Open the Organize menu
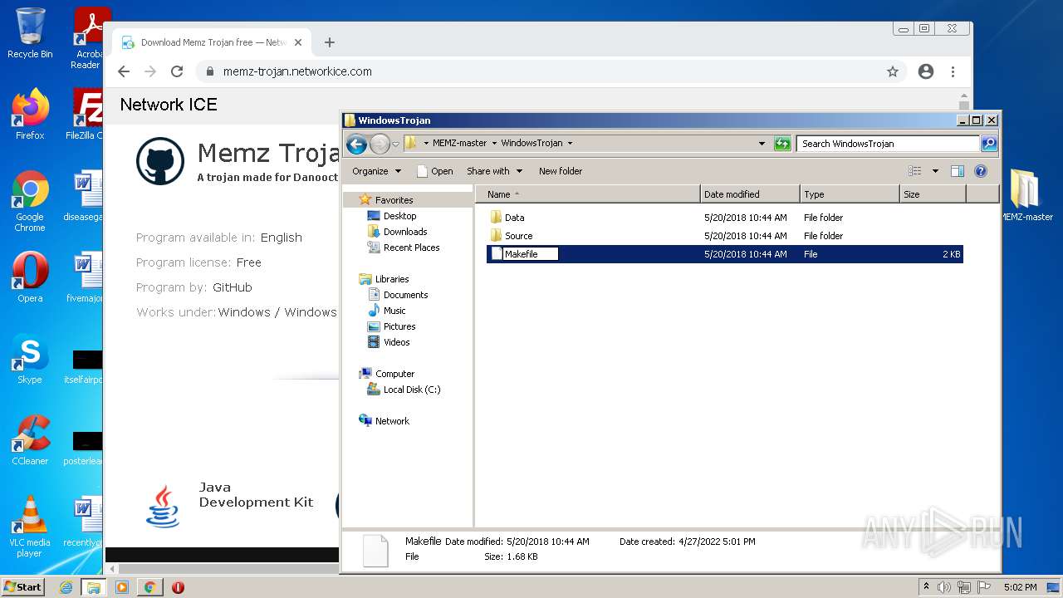The height and width of the screenshot is (598, 1063). tap(376, 171)
